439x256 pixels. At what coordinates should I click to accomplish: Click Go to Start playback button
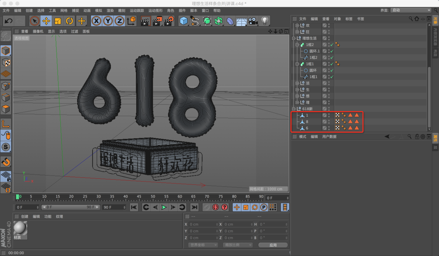(x=134, y=207)
